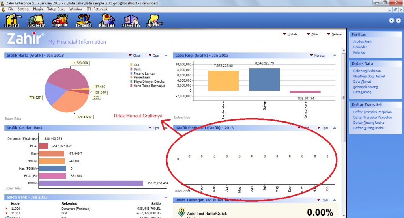Viewport: 404px width, 218px height.
Task: Open the Persediaan module icon
Action: pos(131,20)
